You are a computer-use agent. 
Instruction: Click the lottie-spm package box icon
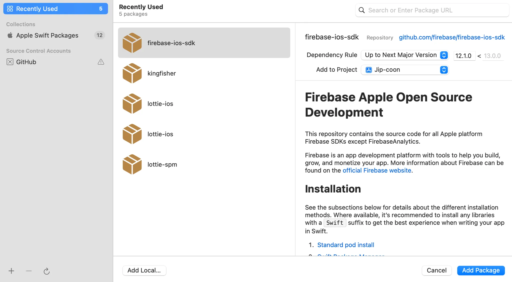tap(132, 165)
